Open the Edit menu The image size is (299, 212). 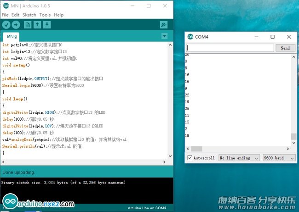(x=15, y=15)
